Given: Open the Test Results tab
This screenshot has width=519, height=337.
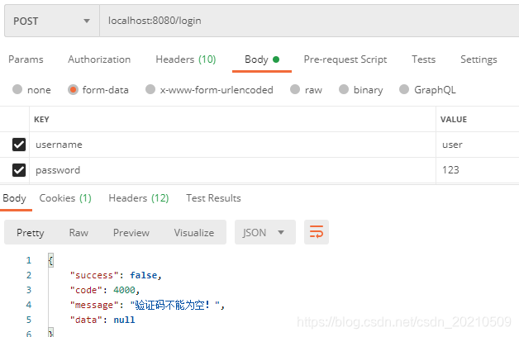Looking at the screenshot, I should pos(213,198).
